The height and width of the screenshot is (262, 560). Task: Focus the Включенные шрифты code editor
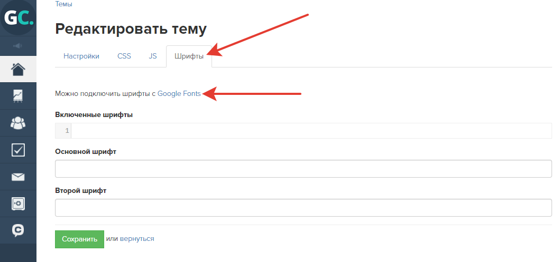[x=304, y=131]
